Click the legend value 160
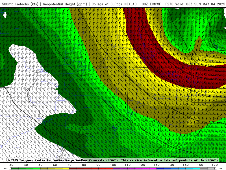 (200, 165)
